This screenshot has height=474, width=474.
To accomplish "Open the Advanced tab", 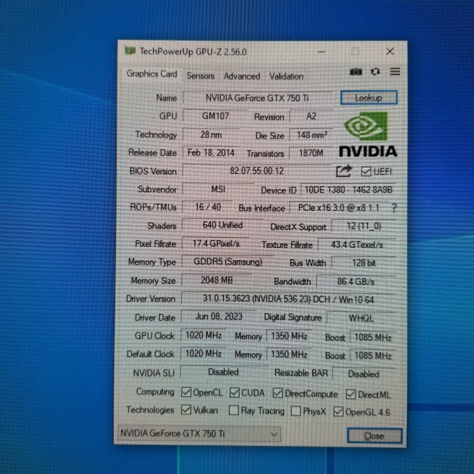I will 242,76.
